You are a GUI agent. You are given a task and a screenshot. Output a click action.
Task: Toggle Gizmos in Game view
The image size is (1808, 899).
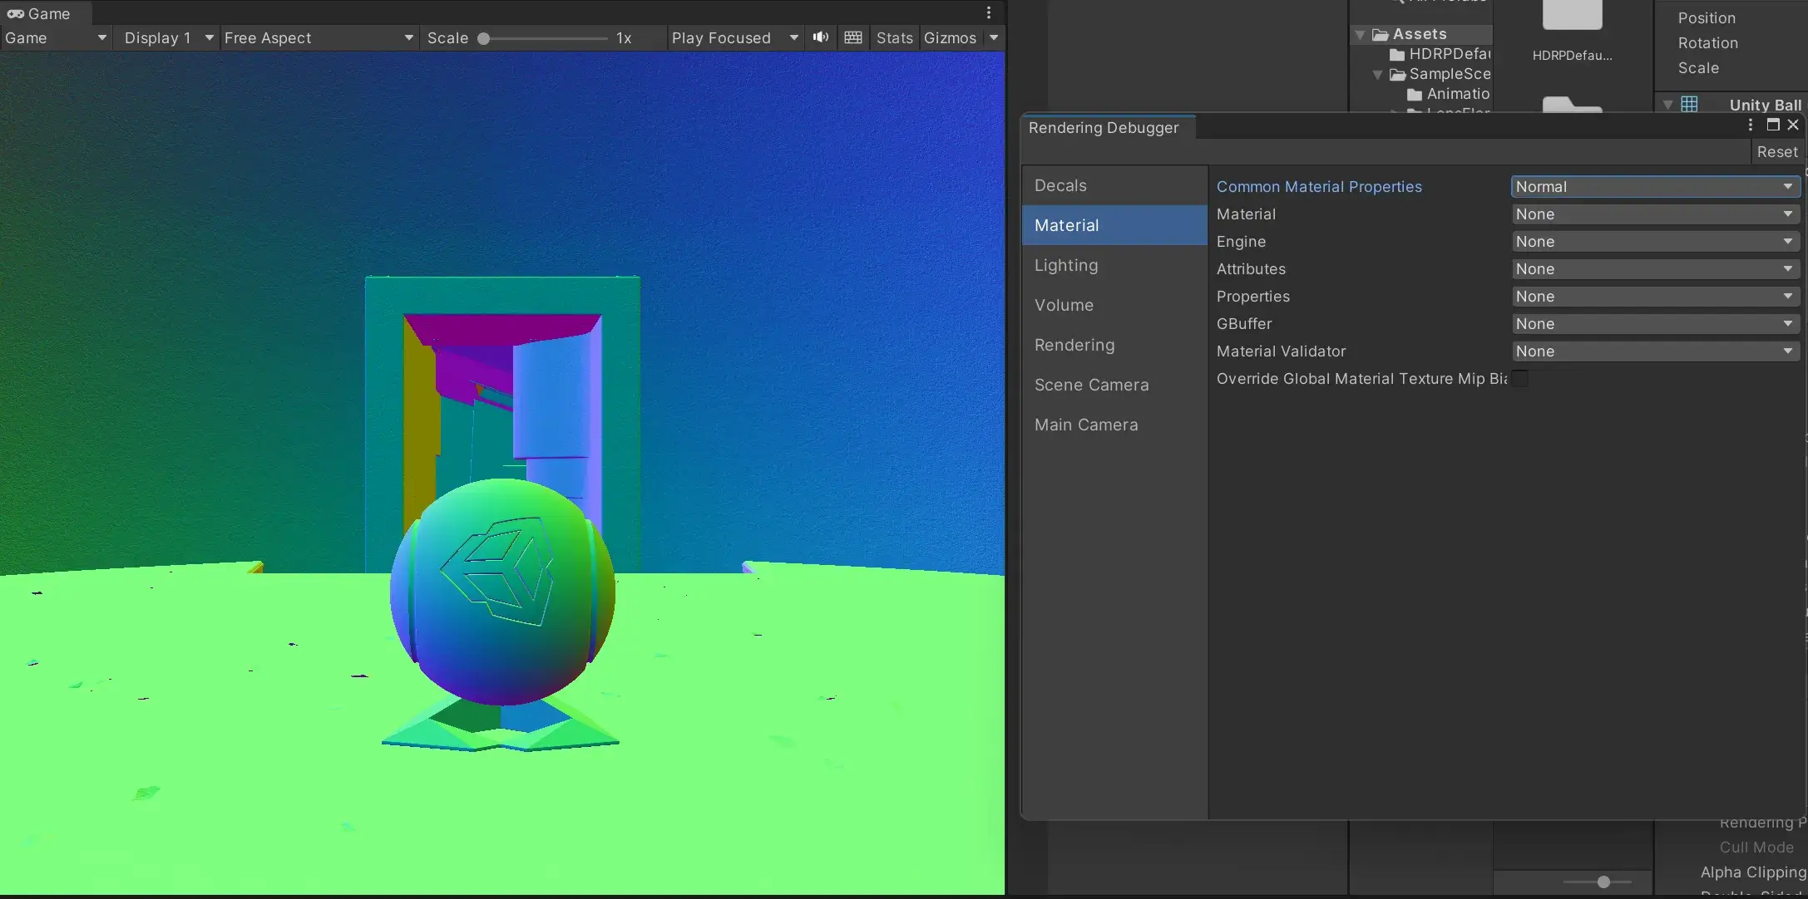[950, 37]
